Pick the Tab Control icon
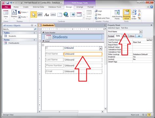Viewport: 155px width, 118px height. 60,15
